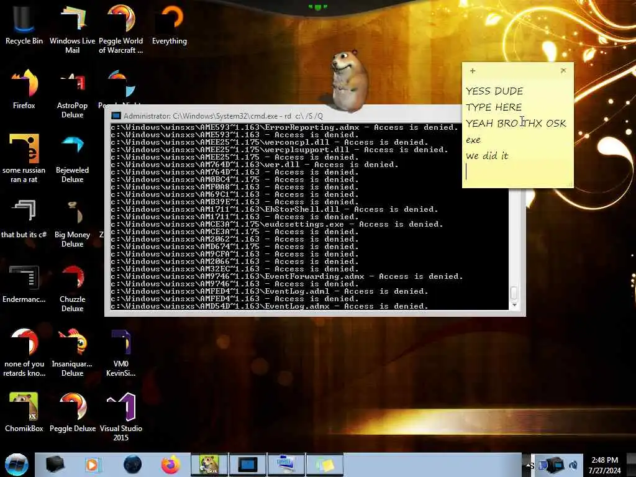The image size is (636, 477).
Task: Click the EhStorShell.dll line in cmd output
Action: [x=274, y=209]
